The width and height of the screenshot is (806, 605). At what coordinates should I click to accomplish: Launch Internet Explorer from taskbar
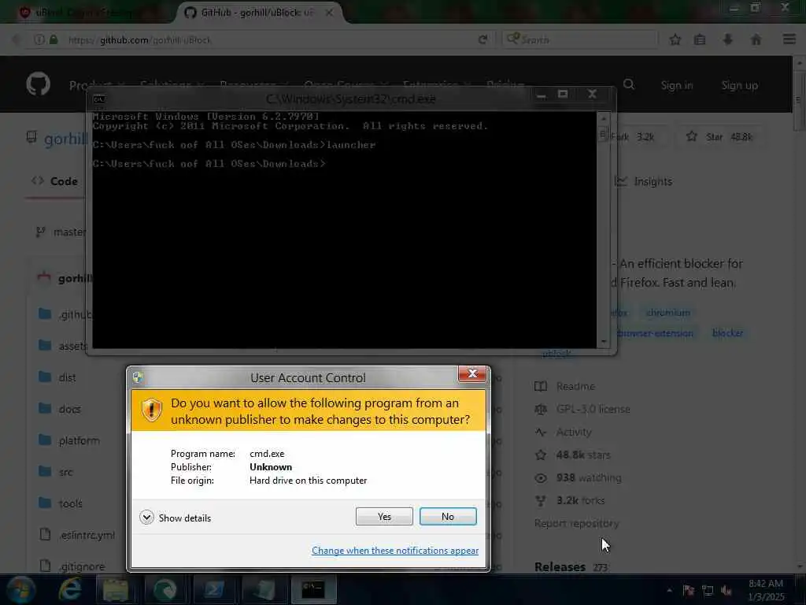tap(70, 589)
